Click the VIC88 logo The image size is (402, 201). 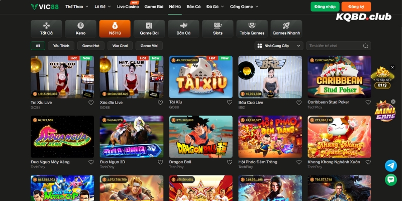coord(44,7)
